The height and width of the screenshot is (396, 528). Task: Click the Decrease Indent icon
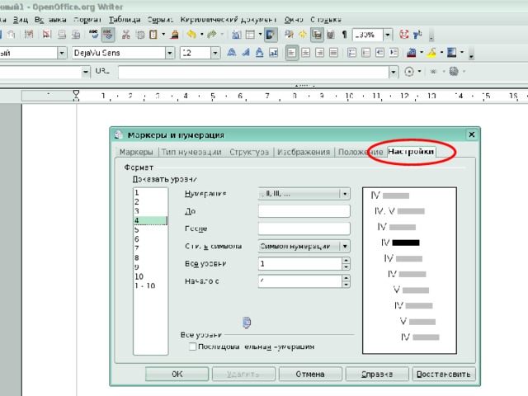[x=379, y=53]
